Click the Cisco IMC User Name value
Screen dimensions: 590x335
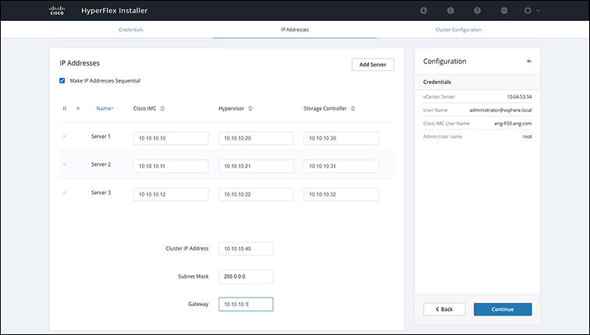pyautogui.click(x=514, y=123)
